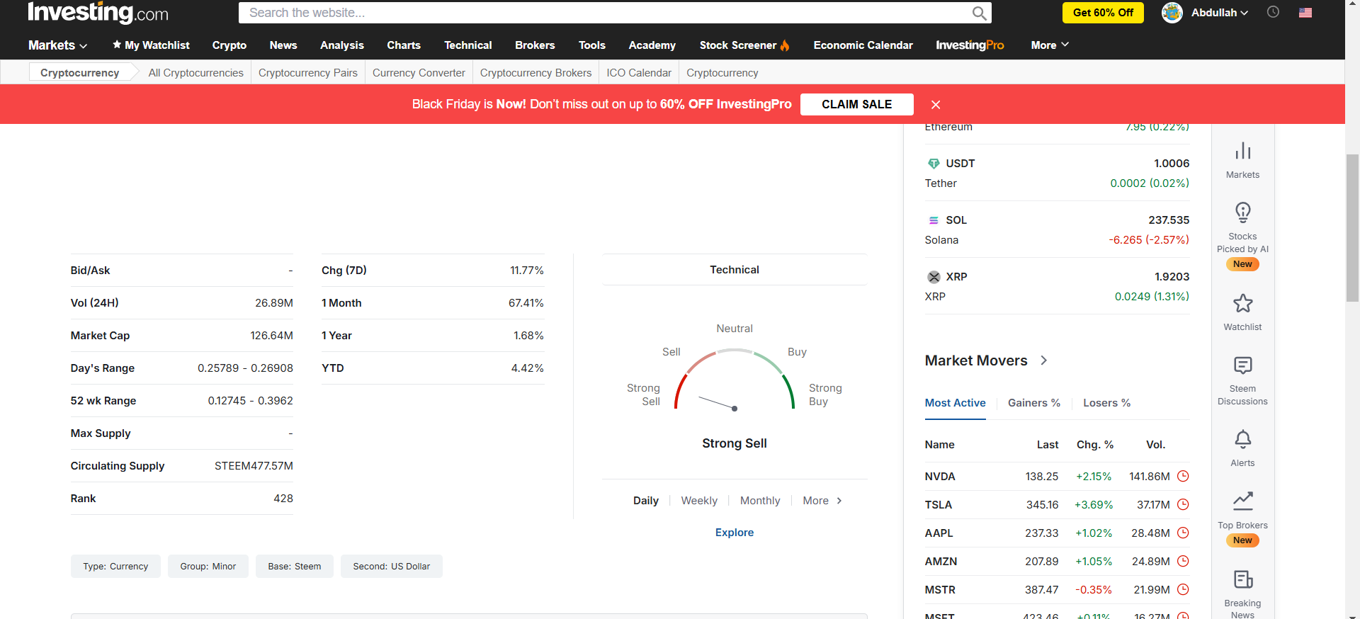The height and width of the screenshot is (619, 1360).
Task: Click the search magnifier icon
Action: pyautogui.click(x=979, y=13)
